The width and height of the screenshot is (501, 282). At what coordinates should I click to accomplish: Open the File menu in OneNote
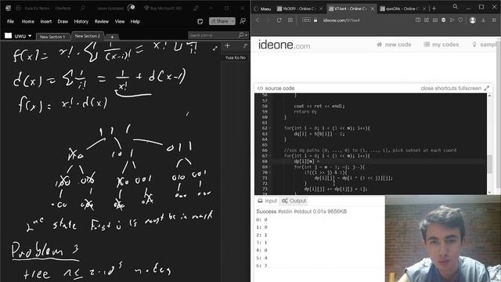click(x=10, y=21)
